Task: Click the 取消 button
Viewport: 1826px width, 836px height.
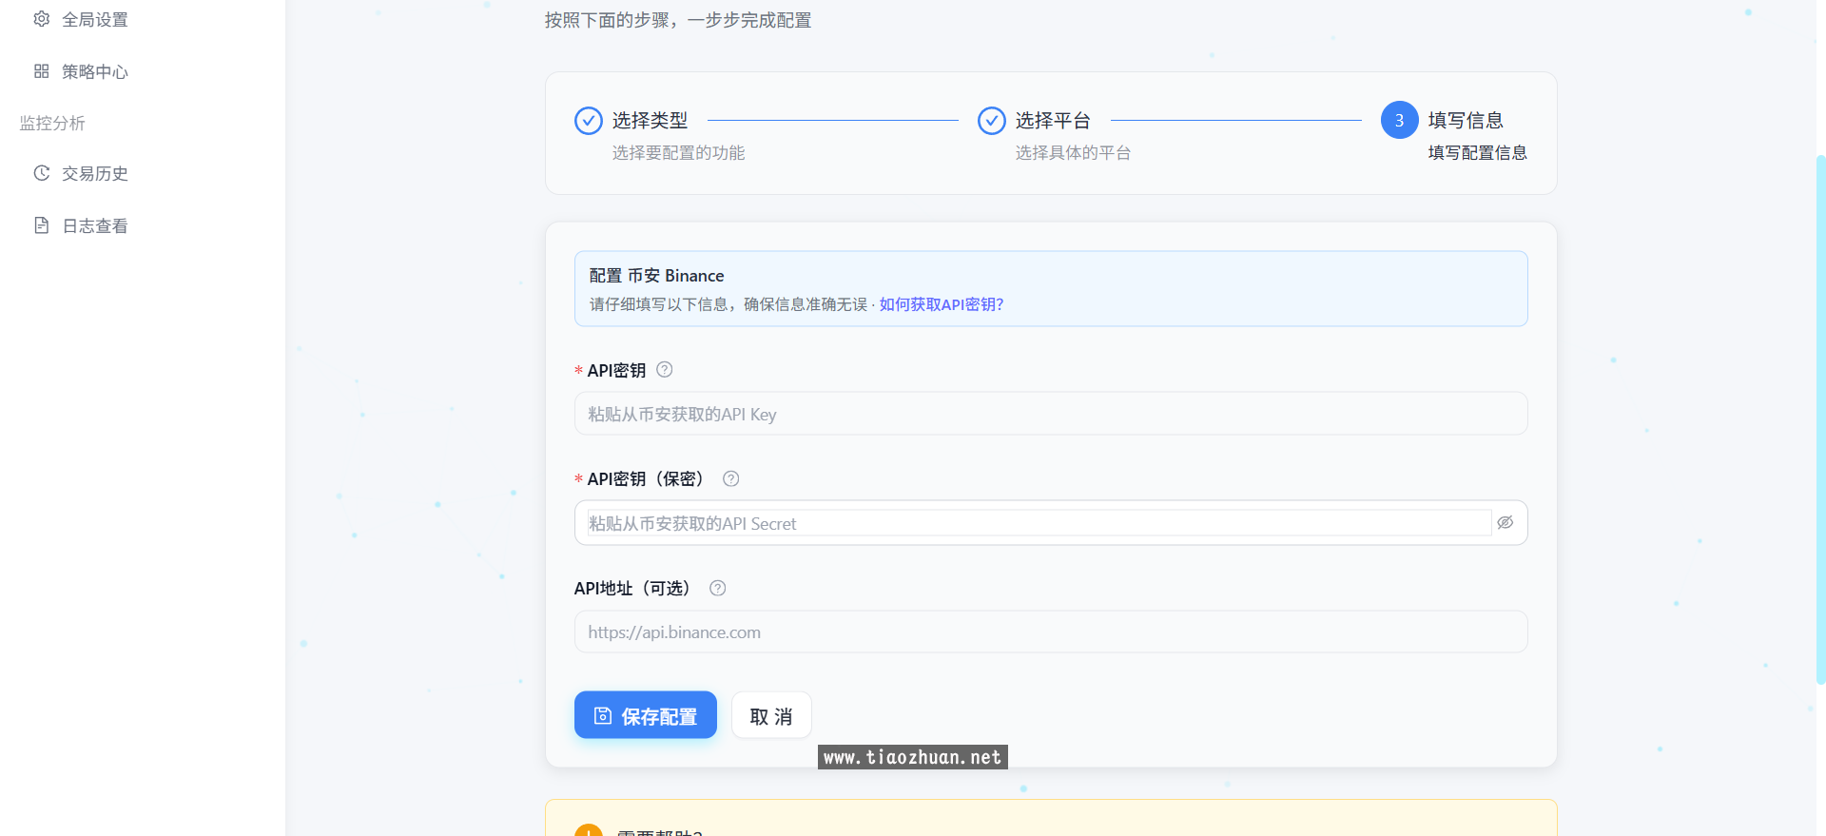Action: (x=771, y=715)
